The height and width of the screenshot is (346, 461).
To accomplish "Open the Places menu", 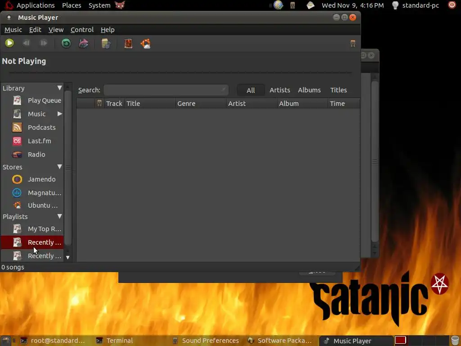I will [72, 5].
